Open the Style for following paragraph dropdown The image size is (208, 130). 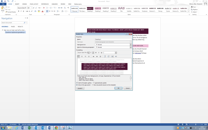tap(131, 47)
